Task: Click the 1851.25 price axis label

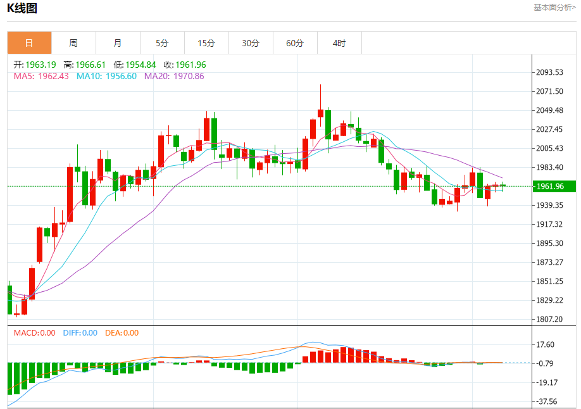Action: [x=549, y=281]
